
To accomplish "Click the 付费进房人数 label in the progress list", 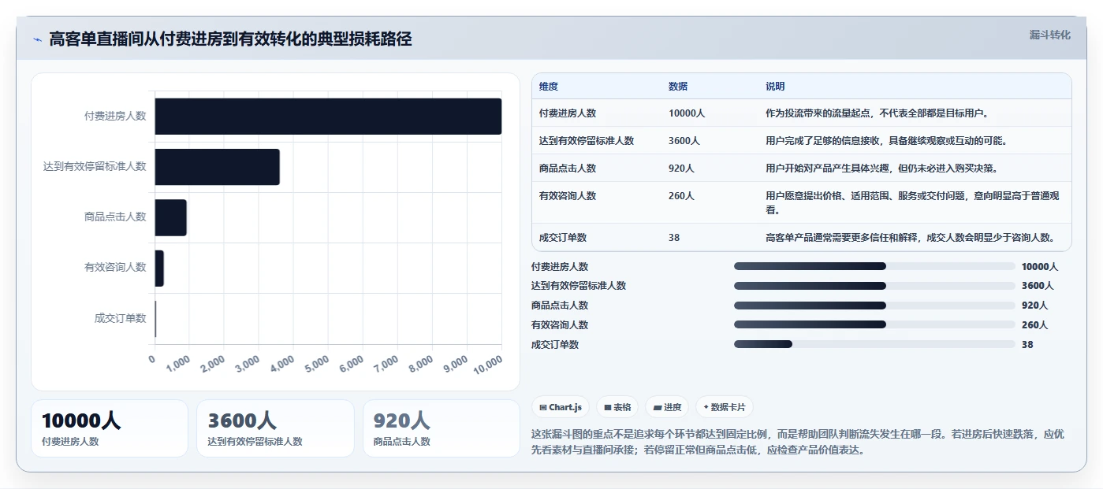I will (x=560, y=267).
